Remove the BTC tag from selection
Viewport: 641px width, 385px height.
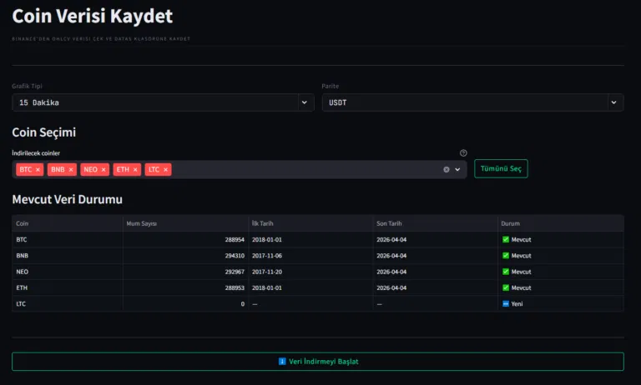pos(38,169)
